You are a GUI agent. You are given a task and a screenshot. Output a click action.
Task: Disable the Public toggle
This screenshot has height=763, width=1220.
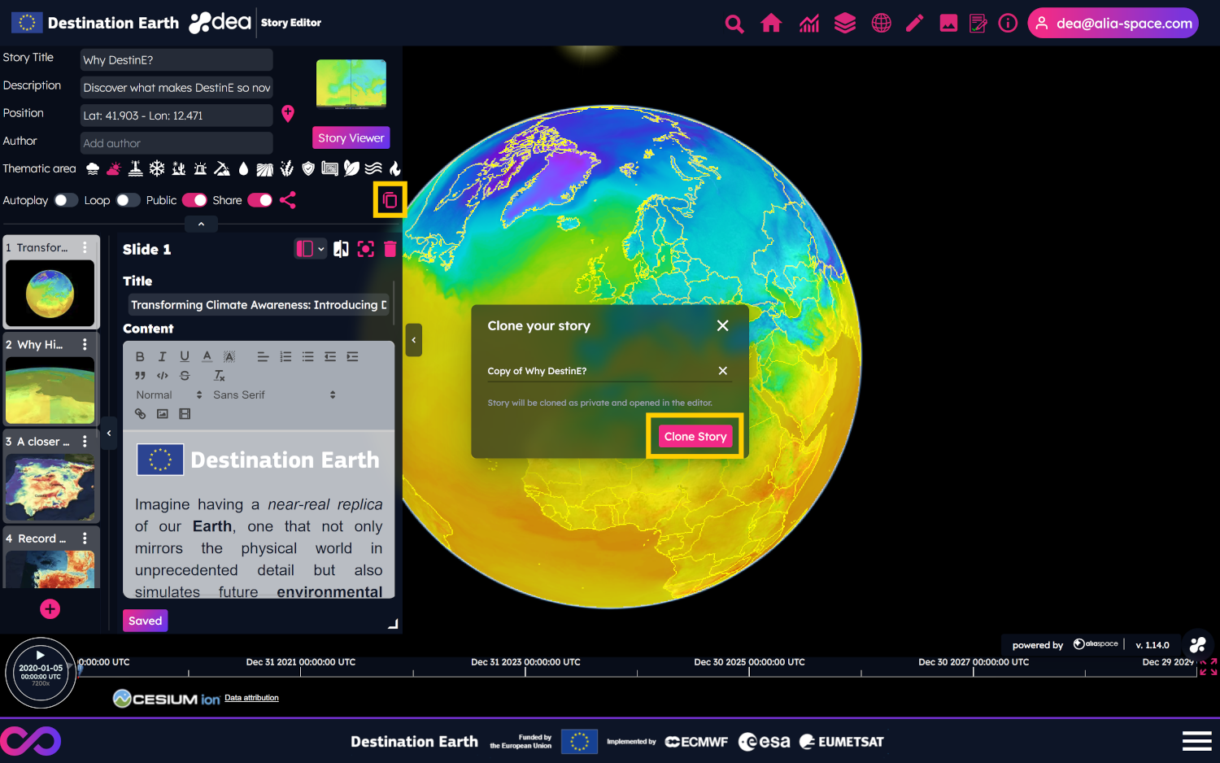(x=194, y=200)
